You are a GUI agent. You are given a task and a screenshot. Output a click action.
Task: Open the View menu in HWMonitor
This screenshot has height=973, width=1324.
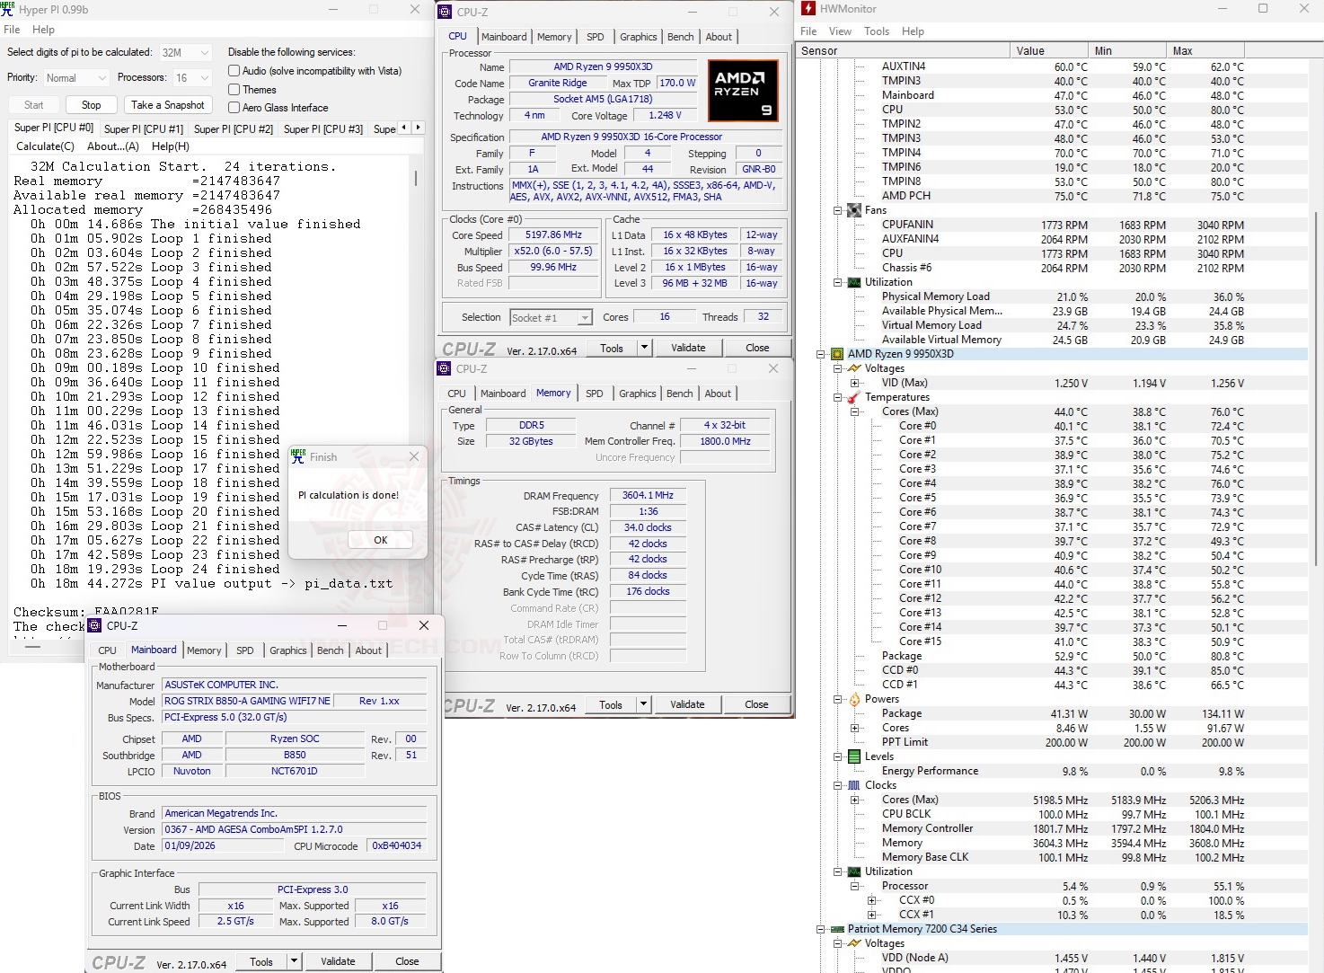click(x=841, y=31)
